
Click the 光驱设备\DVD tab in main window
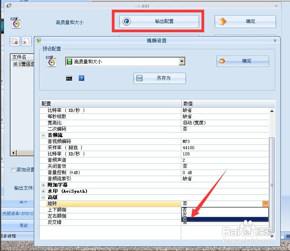click(18, 213)
